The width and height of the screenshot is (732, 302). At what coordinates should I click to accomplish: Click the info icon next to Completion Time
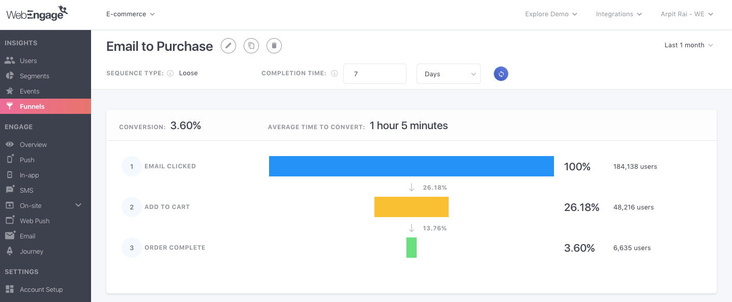tap(335, 73)
